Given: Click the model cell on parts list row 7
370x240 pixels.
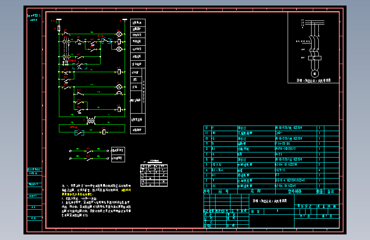Looking at the screenshot, I should (296, 154).
